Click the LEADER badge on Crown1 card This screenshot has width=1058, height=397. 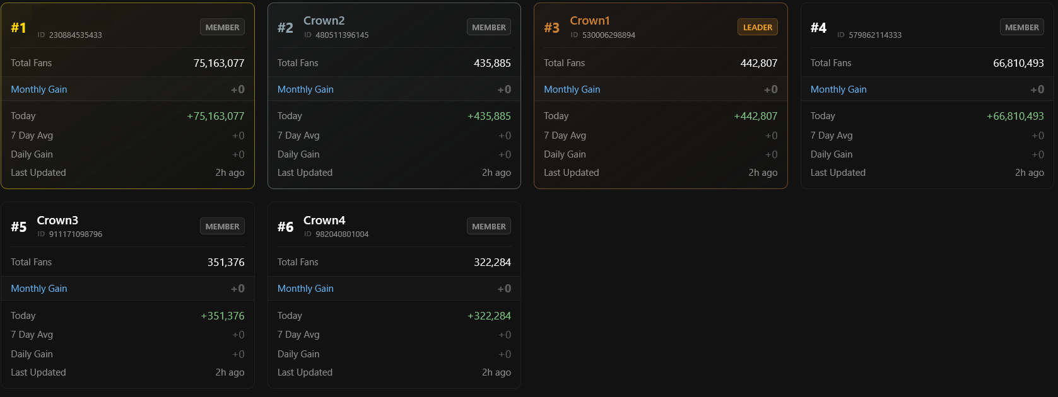(758, 27)
